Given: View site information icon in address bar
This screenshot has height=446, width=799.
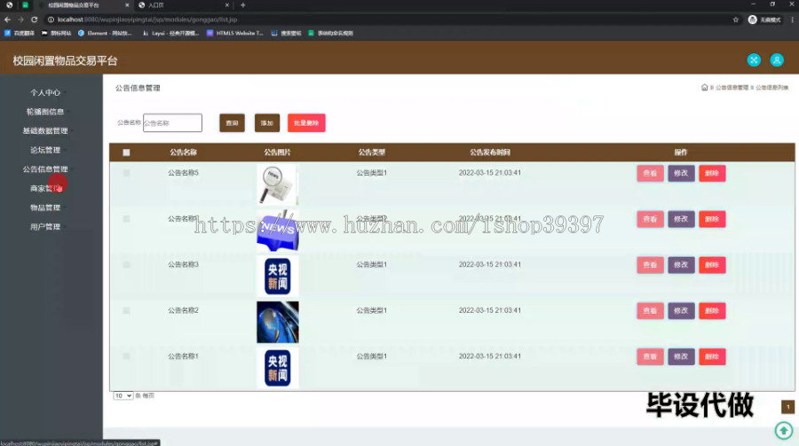Looking at the screenshot, I should [x=51, y=20].
